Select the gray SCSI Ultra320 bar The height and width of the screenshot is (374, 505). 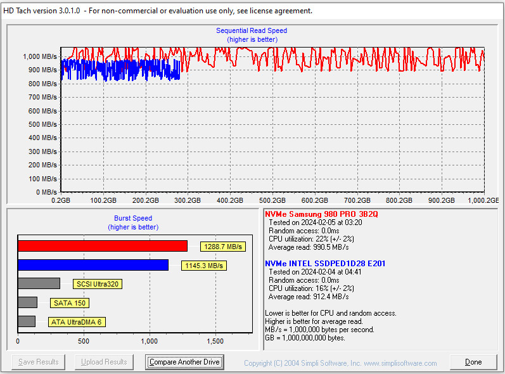coord(39,284)
